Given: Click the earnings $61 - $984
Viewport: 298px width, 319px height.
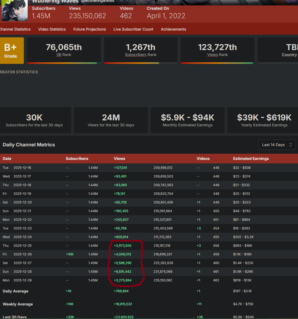Looking at the screenshot, I should (x=242, y=220).
